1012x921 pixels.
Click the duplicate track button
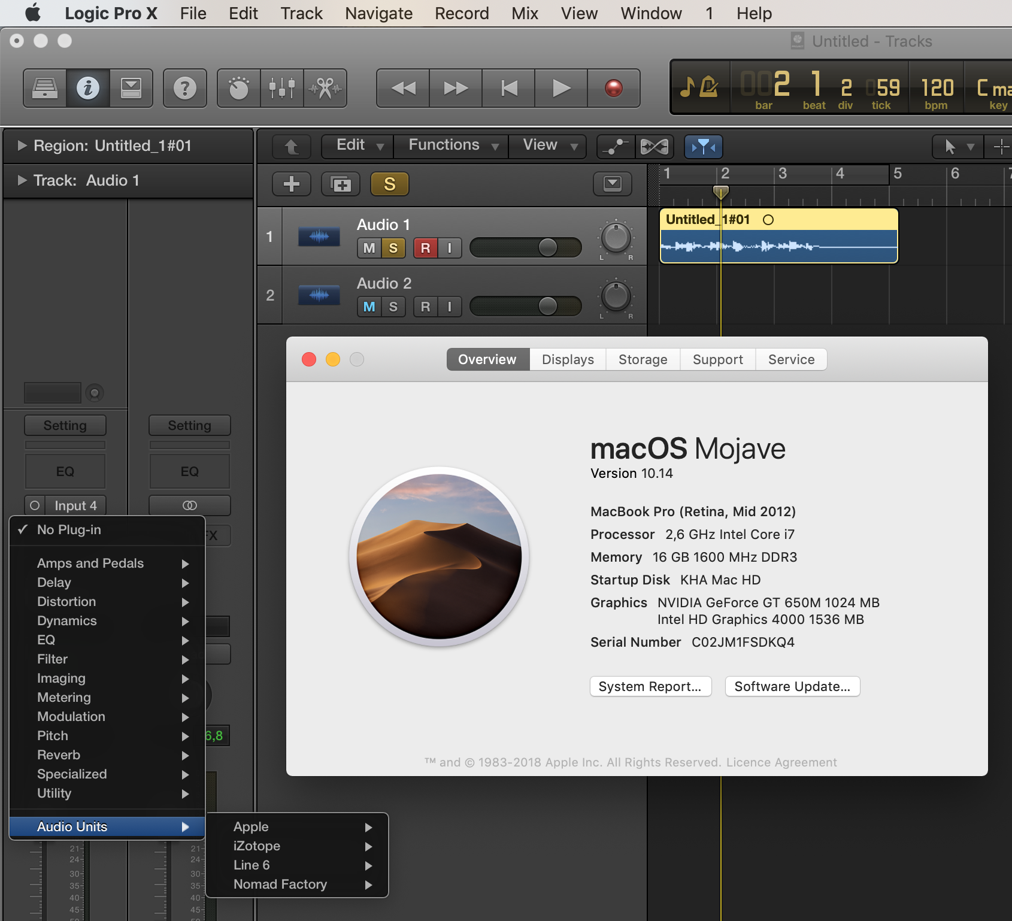point(341,184)
